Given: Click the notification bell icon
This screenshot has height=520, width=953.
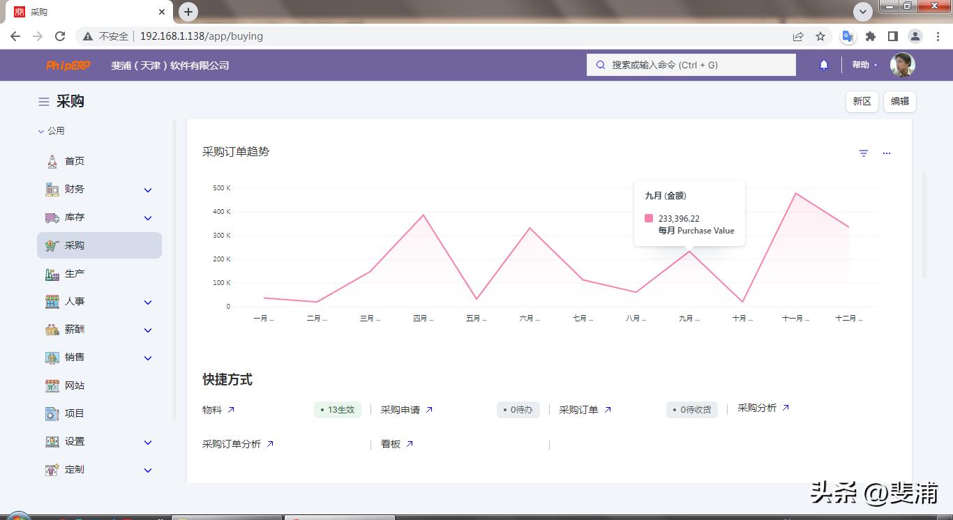Looking at the screenshot, I should pos(823,64).
